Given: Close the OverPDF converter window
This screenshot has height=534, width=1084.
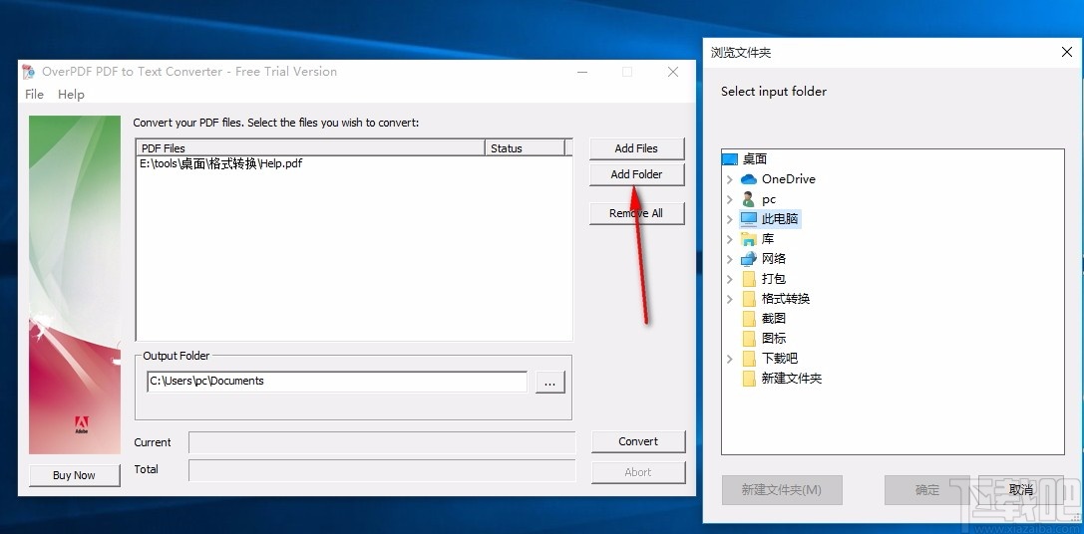Looking at the screenshot, I should click(x=673, y=72).
